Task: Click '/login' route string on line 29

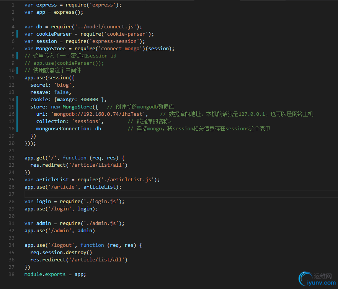Action: coord(60,209)
